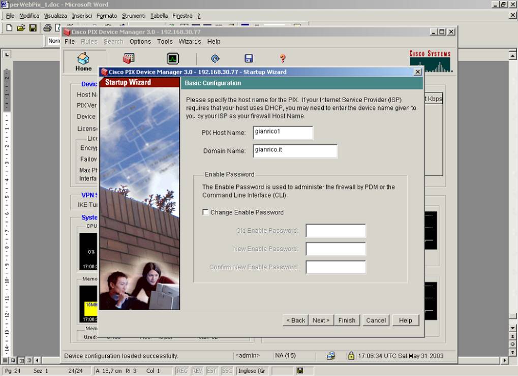Click Word's horizontal scrollbar left arrow
The height and width of the screenshot is (376, 518).
[x=37, y=360]
